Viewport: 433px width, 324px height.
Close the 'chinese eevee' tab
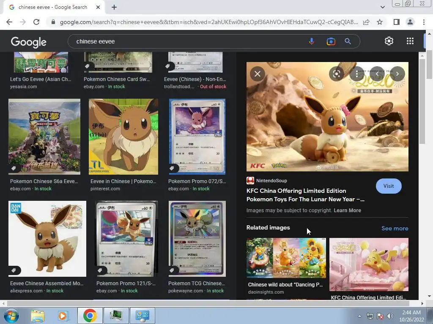[x=98, y=8]
